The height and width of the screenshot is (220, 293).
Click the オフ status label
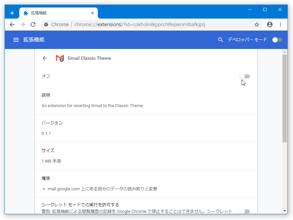(x=46, y=76)
